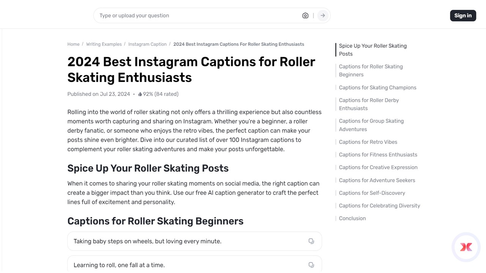Image resolution: width=486 pixels, height=273 pixels.
Task: Open 'Captions for Skating Champions' section
Action: (x=377, y=87)
